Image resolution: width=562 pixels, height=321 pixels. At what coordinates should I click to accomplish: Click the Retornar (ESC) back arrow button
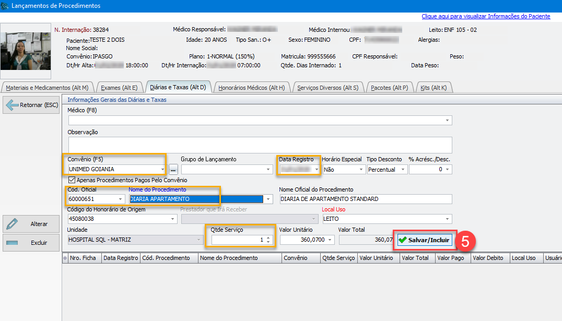point(31,105)
